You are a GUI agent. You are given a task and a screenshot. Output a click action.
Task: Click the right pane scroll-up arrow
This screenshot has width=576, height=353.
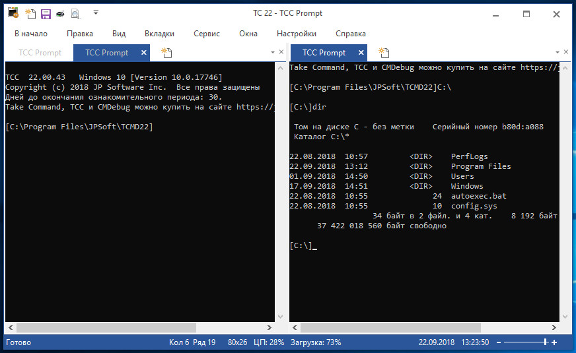pyautogui.click(x=565, y=68)
